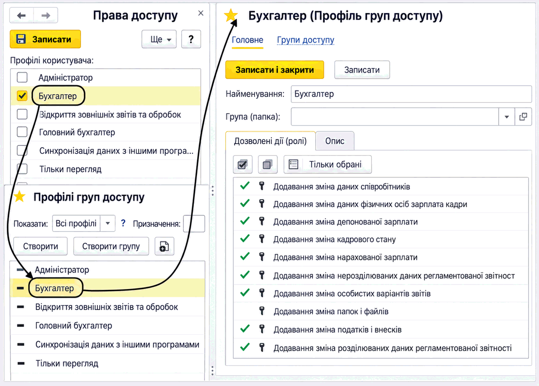This screenshot has width=539, height=386.
Task: Click Записати і закрити button
Action: (x=274, y=70)
